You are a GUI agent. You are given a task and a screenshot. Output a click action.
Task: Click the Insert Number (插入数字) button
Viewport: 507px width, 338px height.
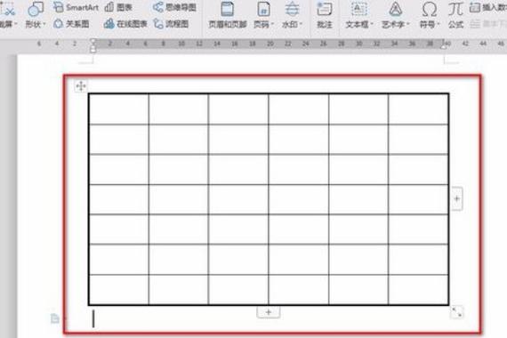[488, 7]
